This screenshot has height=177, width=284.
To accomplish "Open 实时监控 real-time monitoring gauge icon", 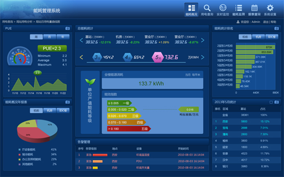I will tap(223, 8).
